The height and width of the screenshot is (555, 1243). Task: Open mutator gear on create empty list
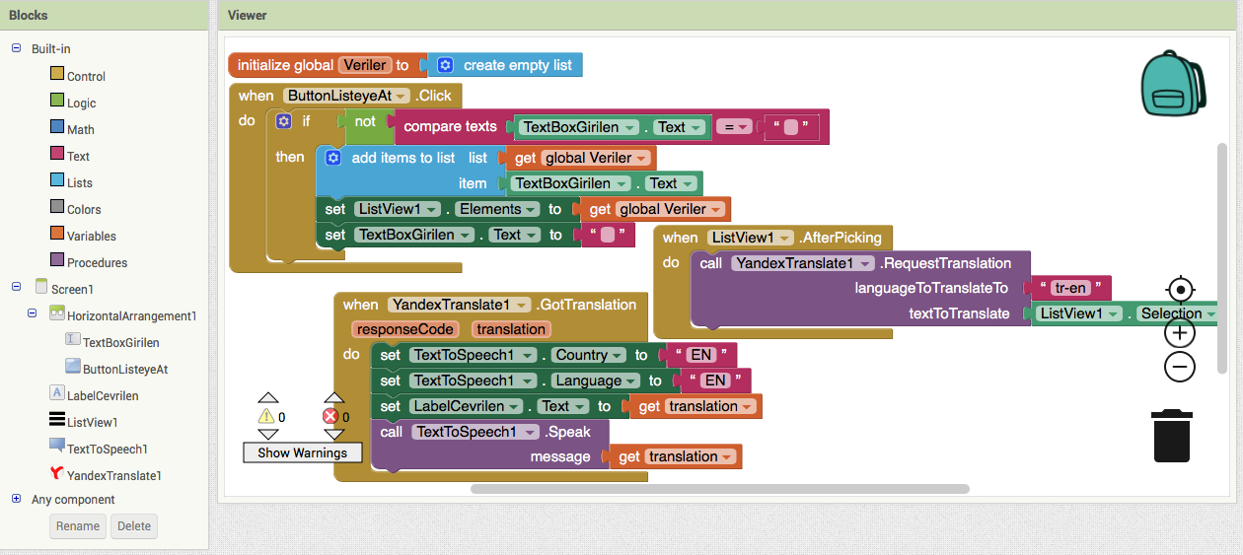(445, 65)
